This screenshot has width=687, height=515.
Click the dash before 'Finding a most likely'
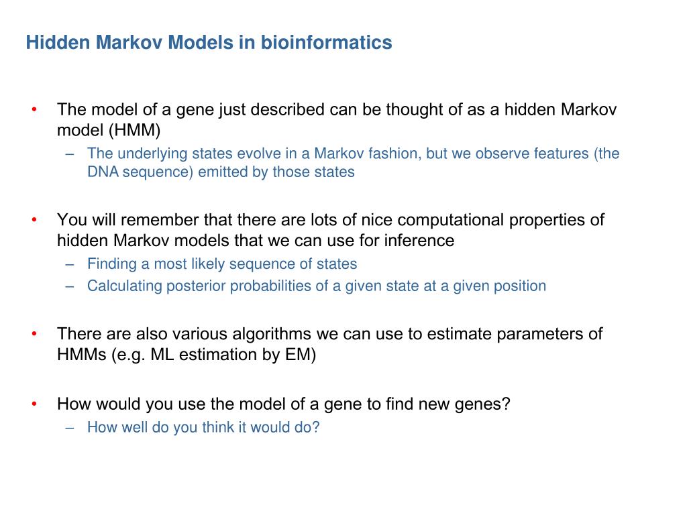pos(70,264)
